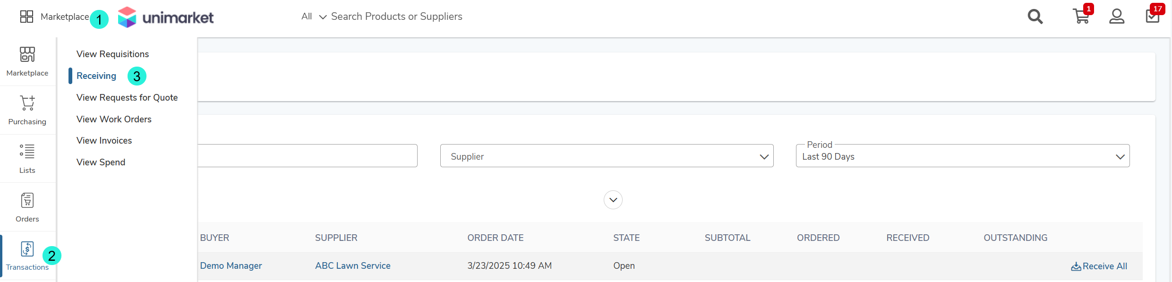
Task: Open the shopping cart icon
Action: [1081, 16]
